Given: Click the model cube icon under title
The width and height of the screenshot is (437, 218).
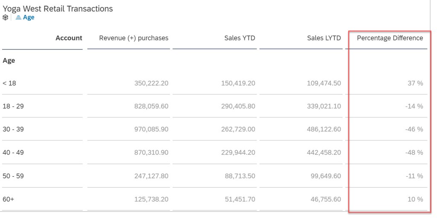Looking at the screenshot, I should pyautogui.click(x=5, y=17).
